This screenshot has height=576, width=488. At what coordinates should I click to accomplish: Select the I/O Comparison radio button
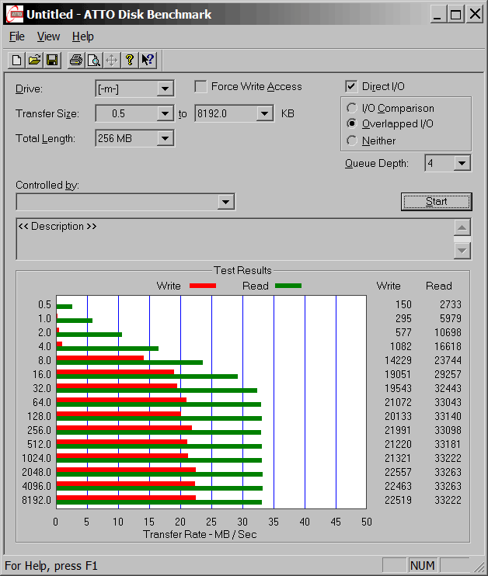click(x=352, y=109)
